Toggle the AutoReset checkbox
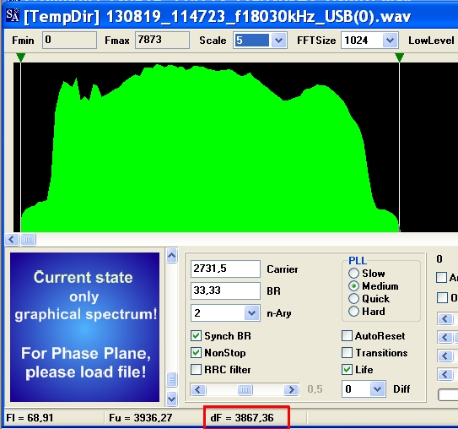458x429 pixels. pos(347,336)
